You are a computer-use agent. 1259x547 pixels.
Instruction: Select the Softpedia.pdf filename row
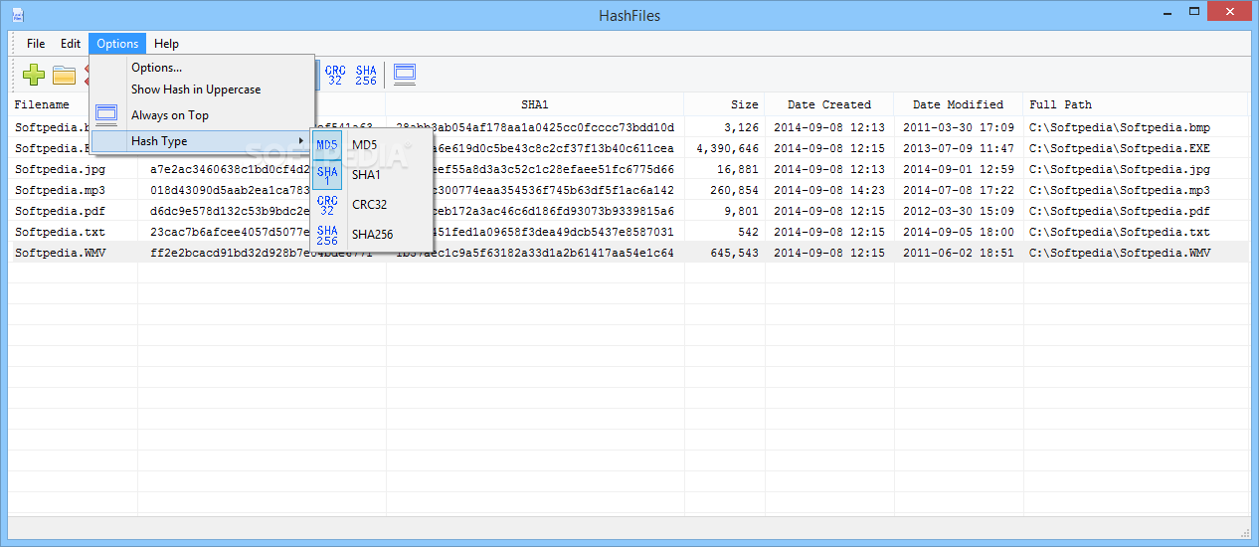(60, 211)
